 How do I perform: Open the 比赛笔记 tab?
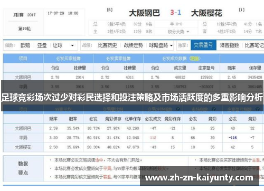[x=254, y=45]
